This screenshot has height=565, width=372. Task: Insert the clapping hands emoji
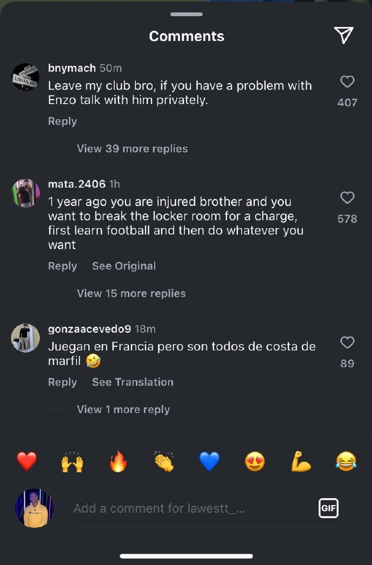[x=163, y=461]
